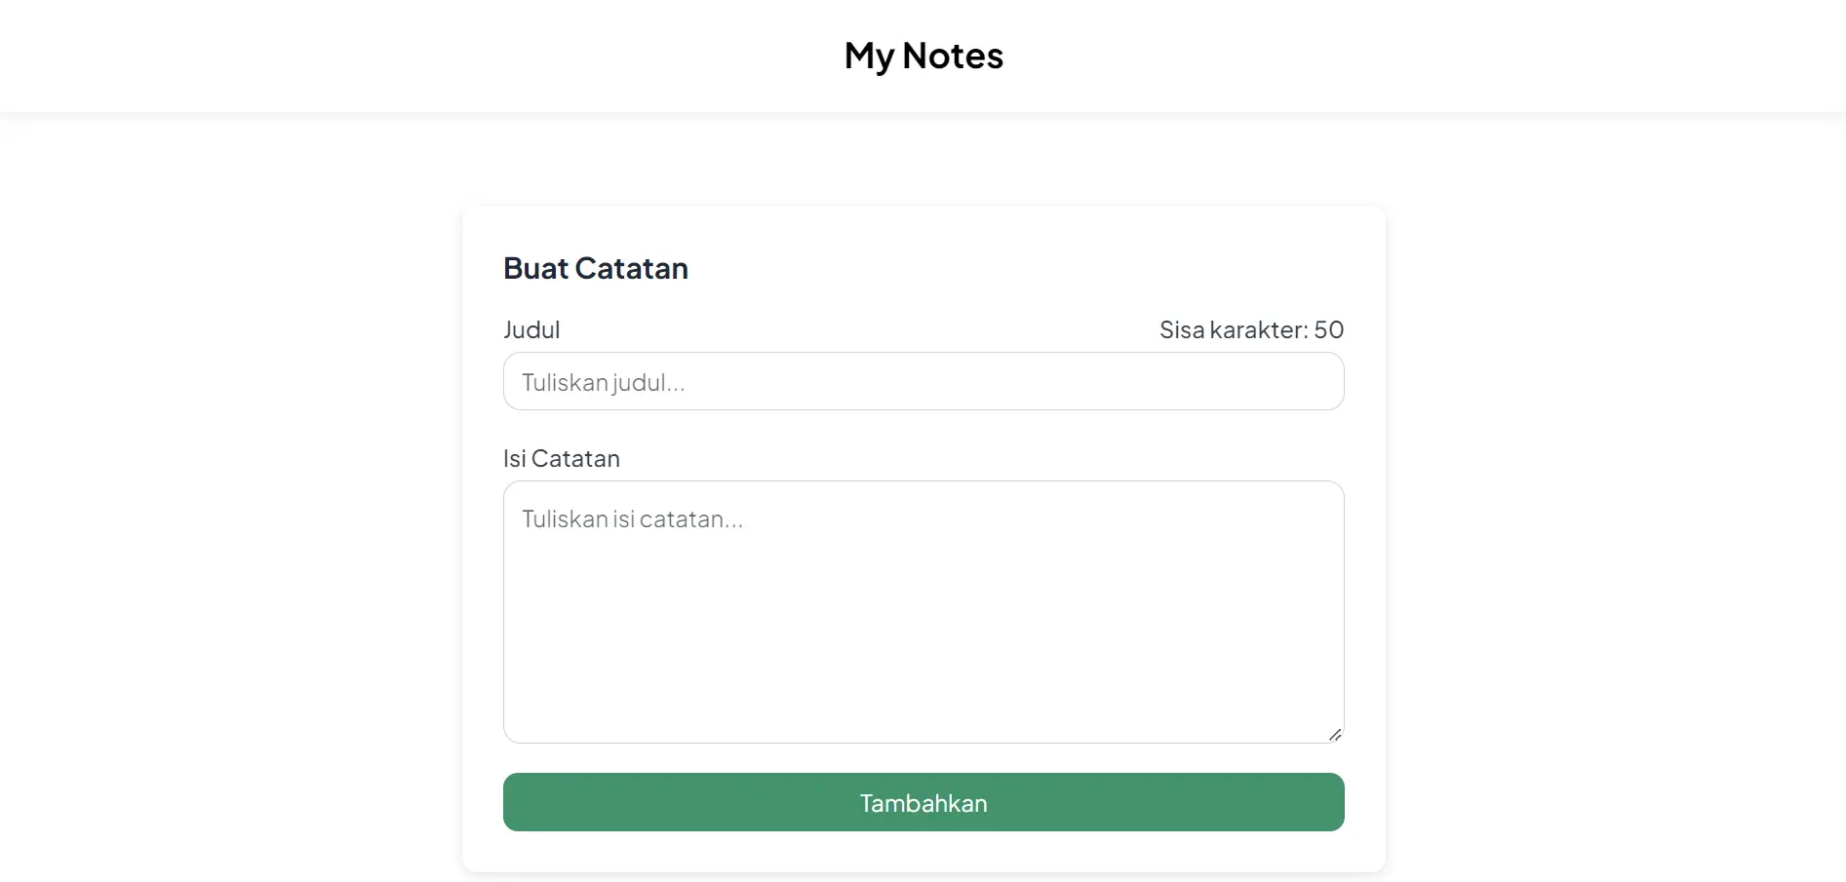1846x882 pixels.
Task: Click the Isi Catatan label
Action: coord(561,458)
